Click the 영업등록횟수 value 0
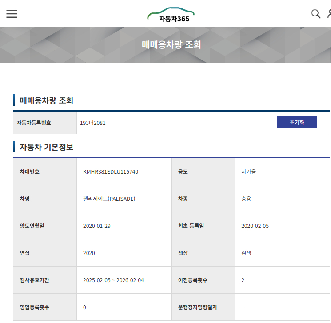Viewport: 331px width, 323px height. click(x=84, y=307)
